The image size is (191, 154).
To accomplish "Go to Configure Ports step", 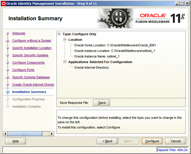I will pos(23,70).
